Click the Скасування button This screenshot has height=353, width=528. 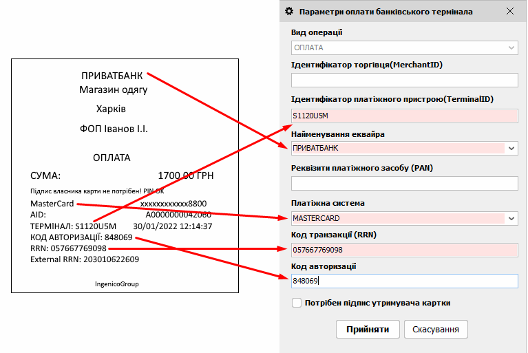click(436, 329)
